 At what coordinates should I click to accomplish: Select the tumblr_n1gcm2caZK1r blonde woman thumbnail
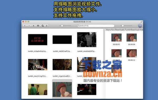62,65
